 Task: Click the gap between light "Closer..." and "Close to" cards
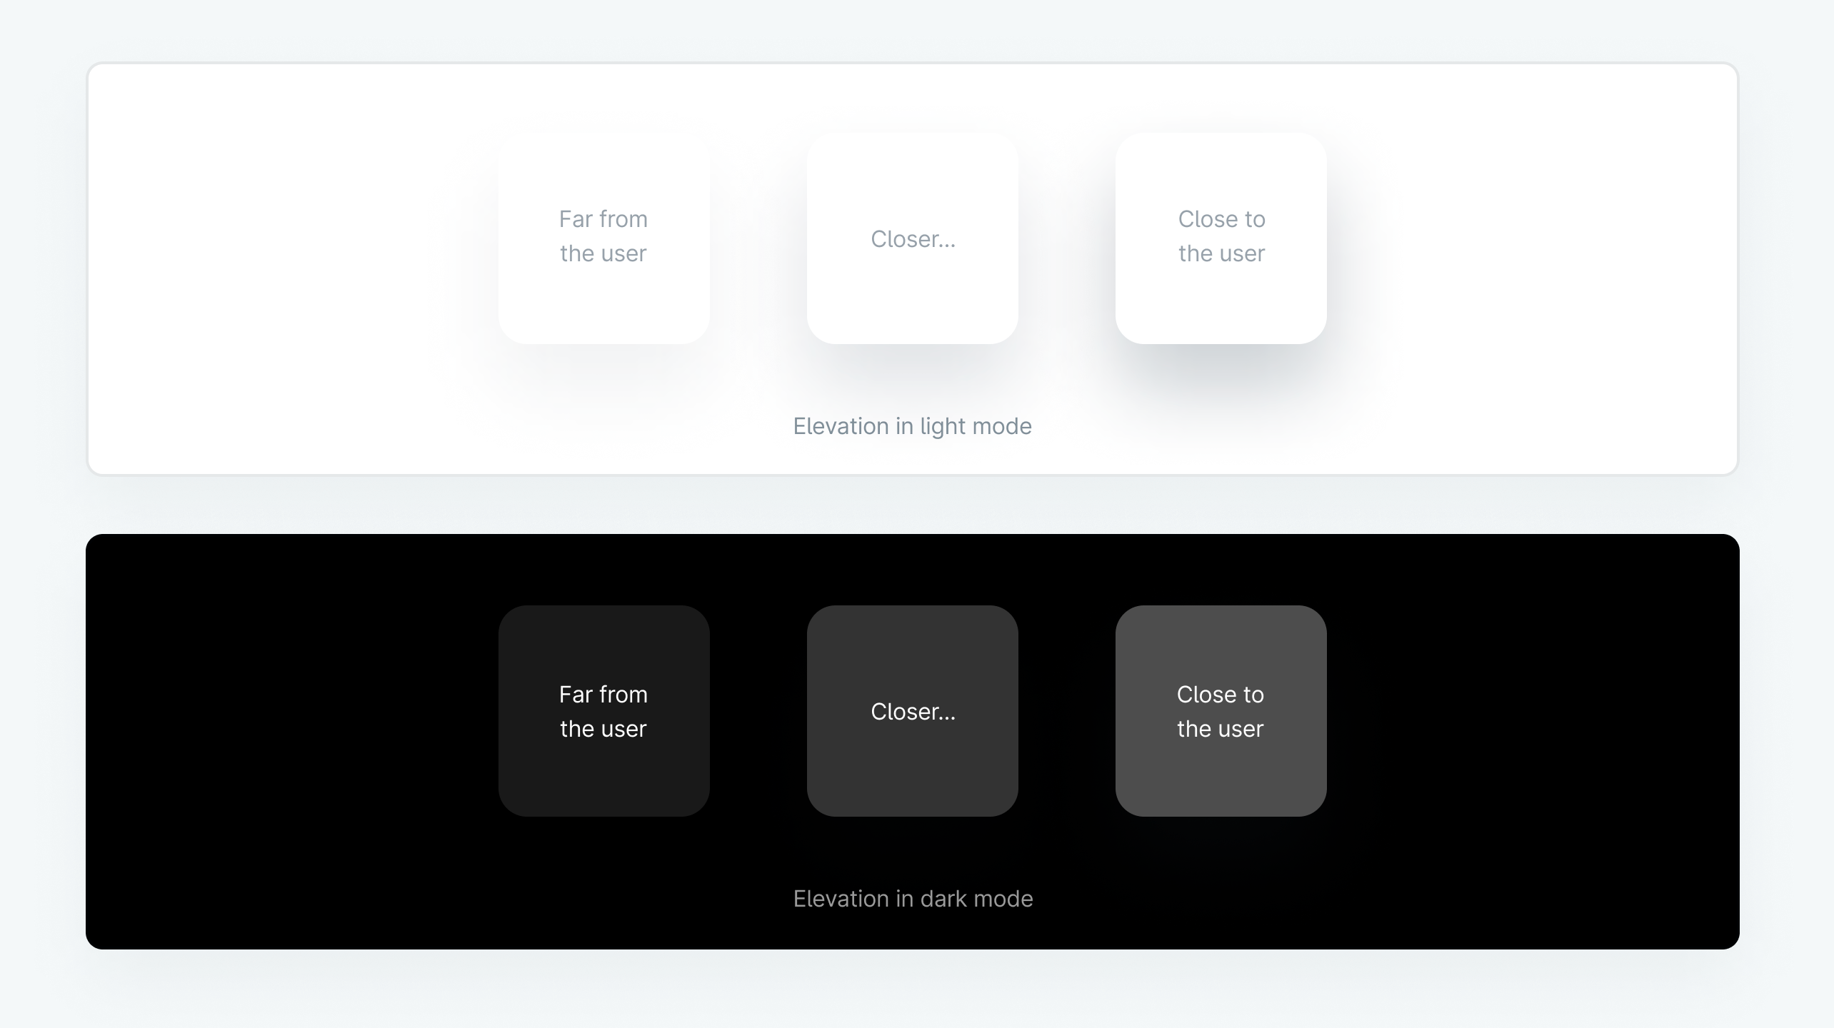click(1067, 238)
